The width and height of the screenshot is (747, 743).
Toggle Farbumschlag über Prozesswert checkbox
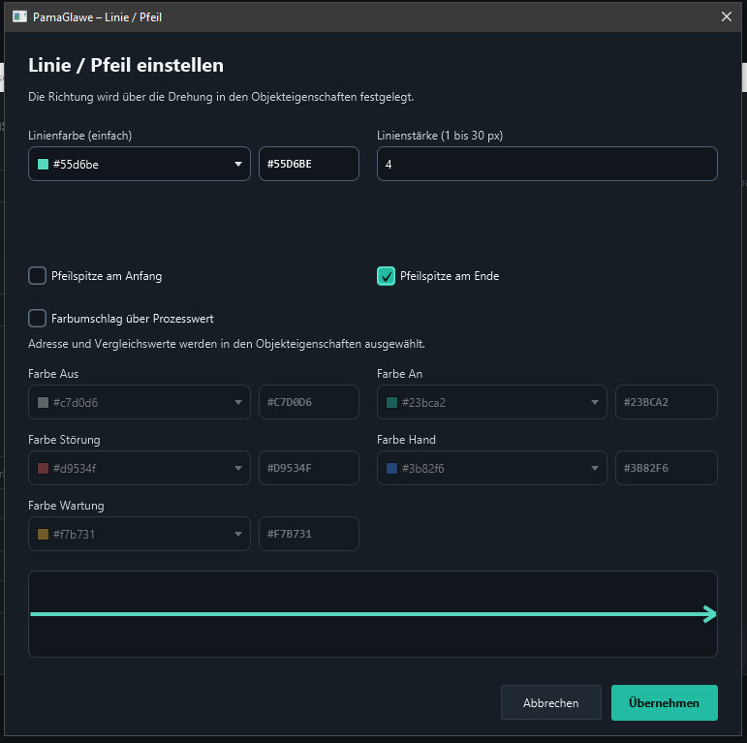click(37, 318)
